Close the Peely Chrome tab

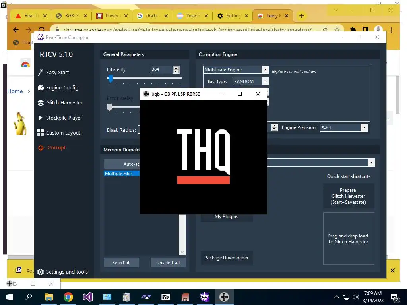click(287, 16)
